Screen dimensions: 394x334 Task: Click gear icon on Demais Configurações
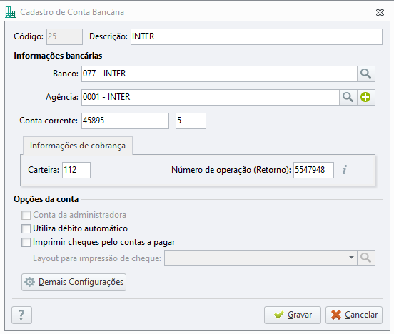30,282
